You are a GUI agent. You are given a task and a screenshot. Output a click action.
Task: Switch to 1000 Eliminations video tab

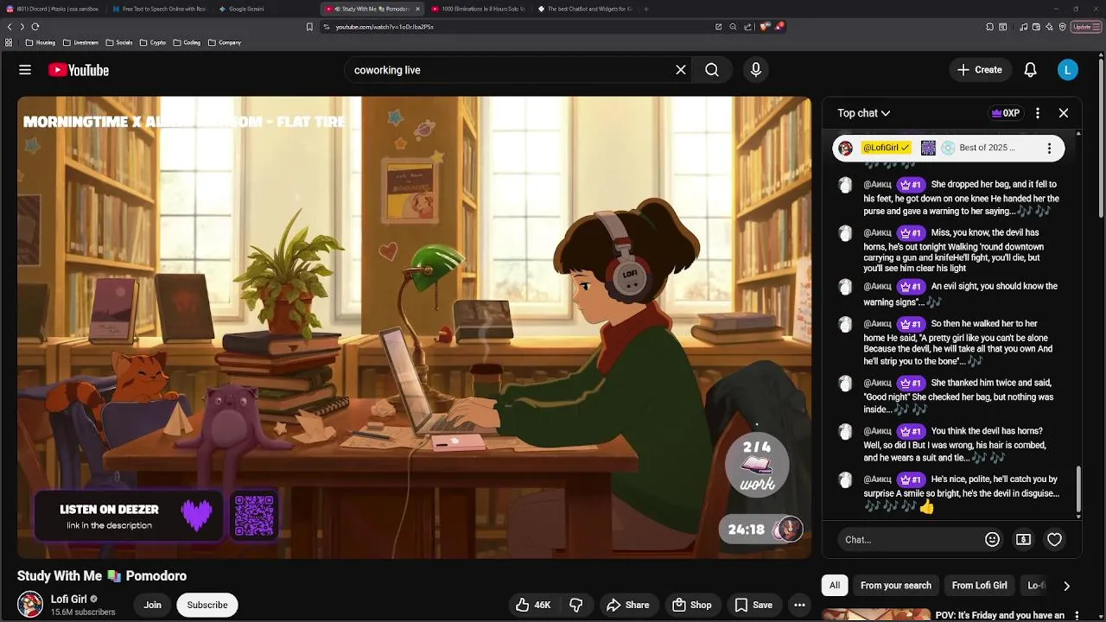coord(477,9)
